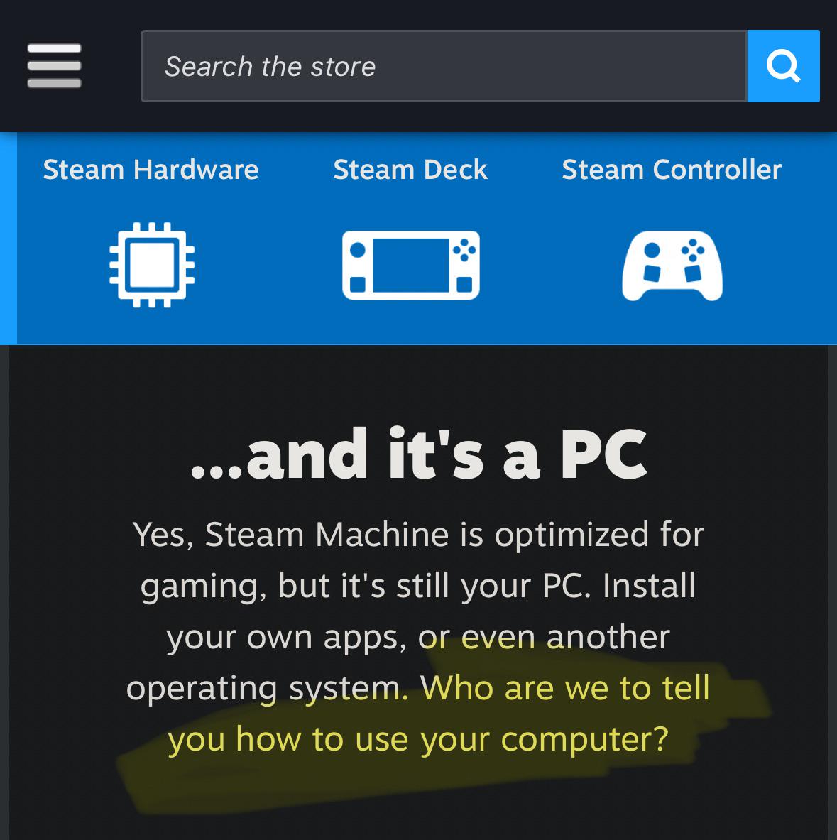Click the dark header area beside the hamburger
This screenshot has width=837, height=840.
(111, 66)
